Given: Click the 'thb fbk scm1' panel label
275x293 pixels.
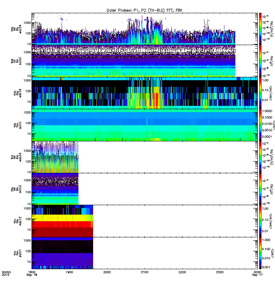Looking at the screenshot, I should (x=17, y=125).
